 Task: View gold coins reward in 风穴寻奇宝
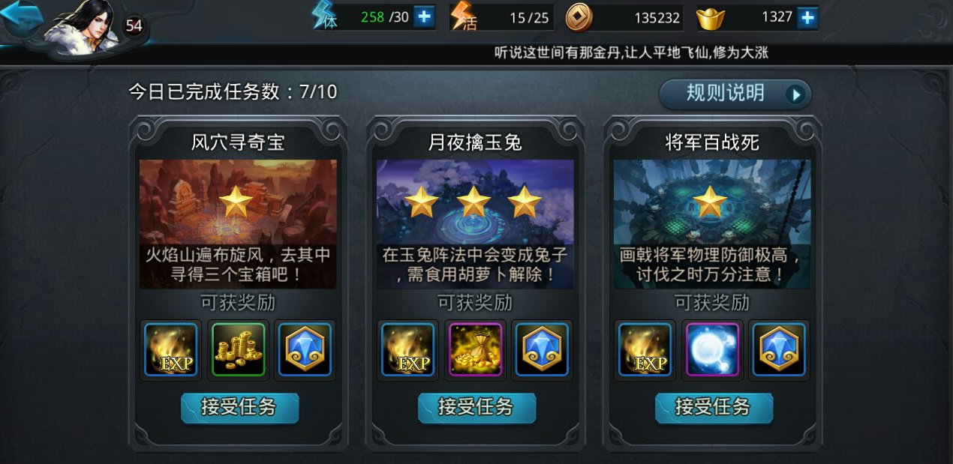(238, 349)
